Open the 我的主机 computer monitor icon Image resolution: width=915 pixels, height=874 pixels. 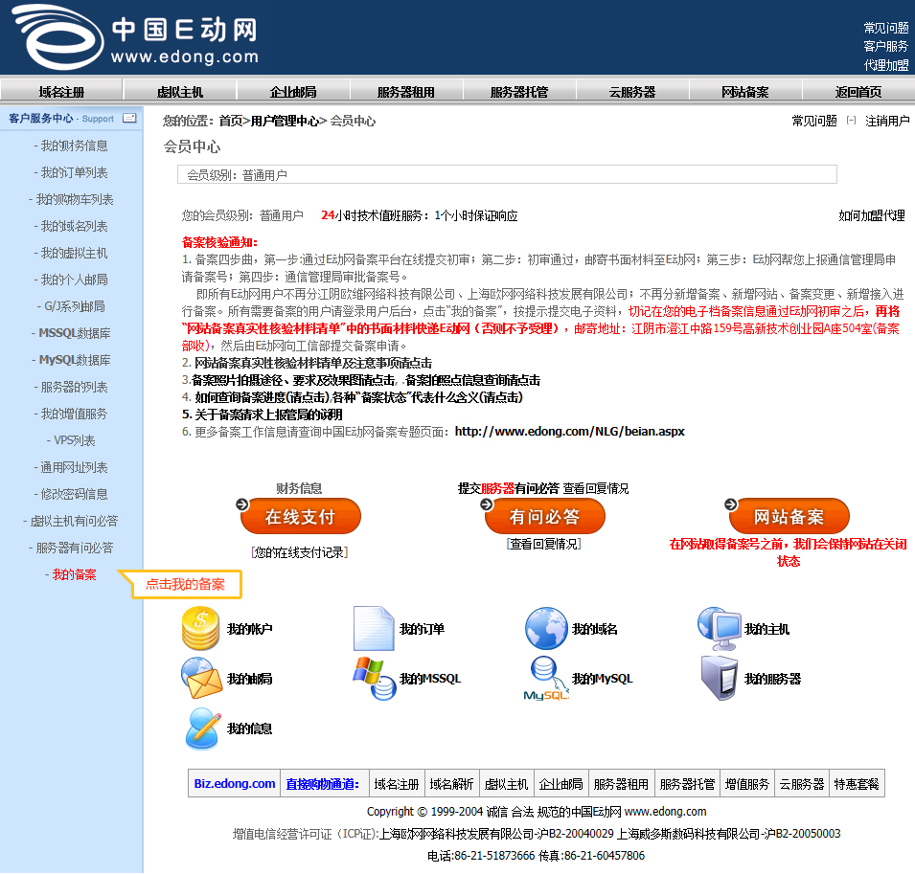click(719, 629)
